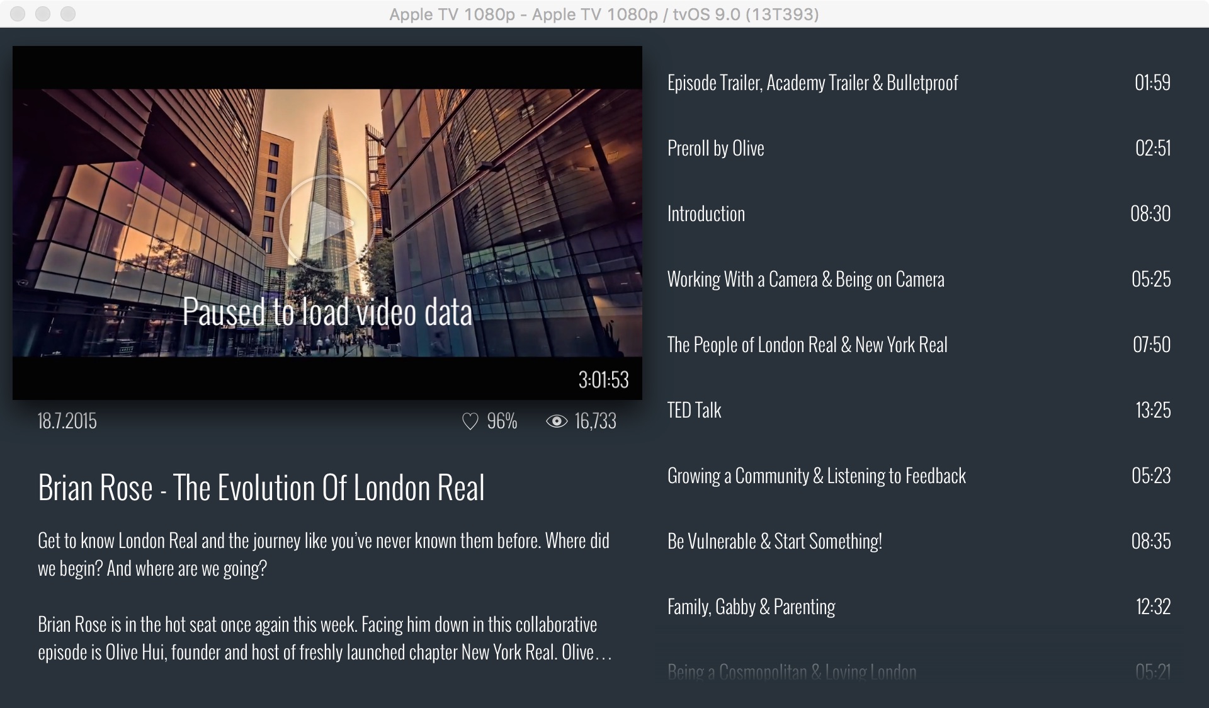
Task: Click the 08:30 duration beside Introduction
Action: 1150,214
